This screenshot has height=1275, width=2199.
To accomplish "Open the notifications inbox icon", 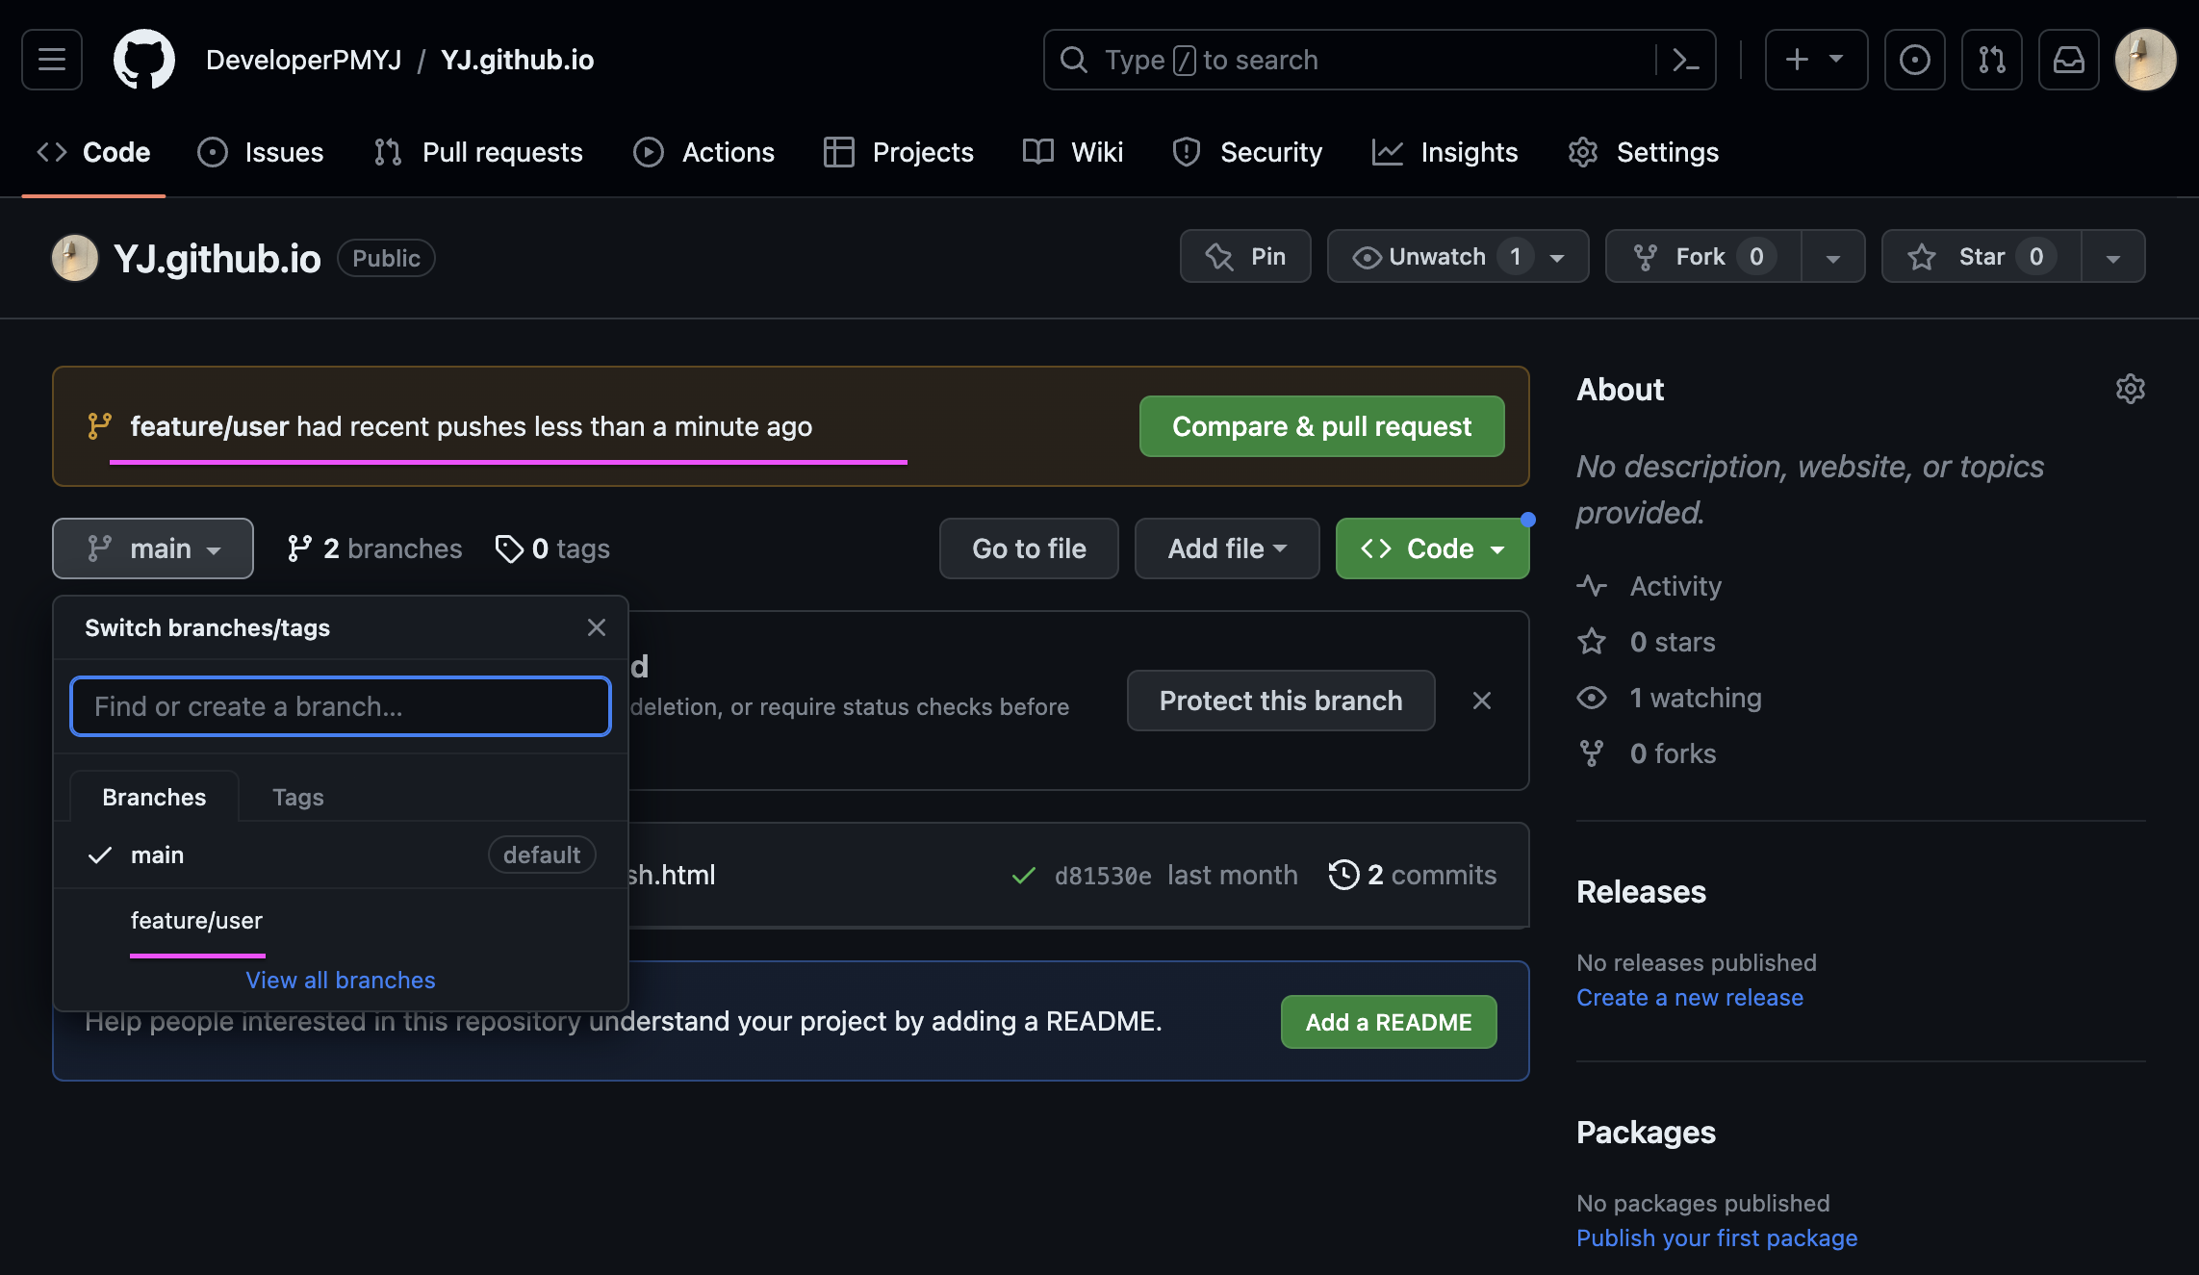I will point(2068,60).
